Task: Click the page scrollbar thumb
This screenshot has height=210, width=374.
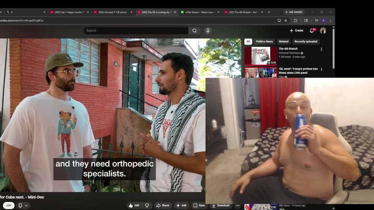Action: pyautogui.click(x=333, y=48)
